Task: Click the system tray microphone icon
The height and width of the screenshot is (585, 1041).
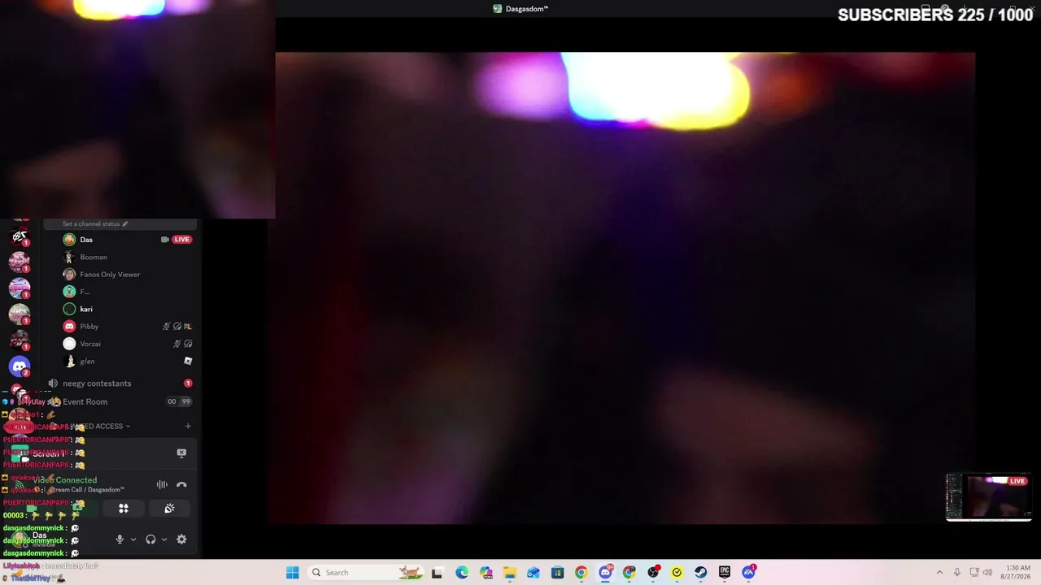Action: [x=957, y=573]
